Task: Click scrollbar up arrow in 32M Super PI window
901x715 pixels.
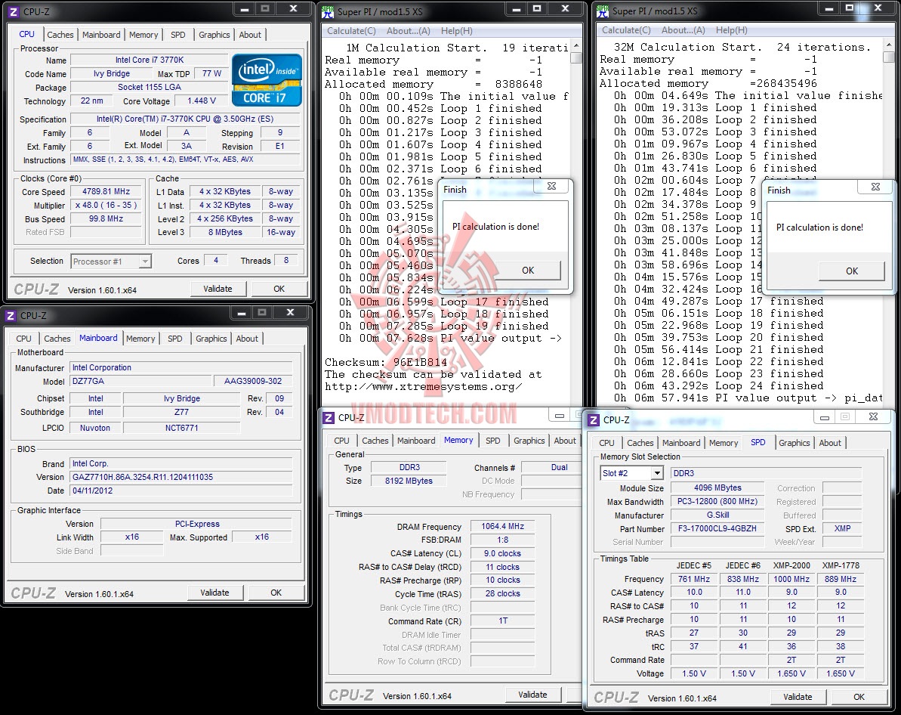Action: (x=888, y=45)
